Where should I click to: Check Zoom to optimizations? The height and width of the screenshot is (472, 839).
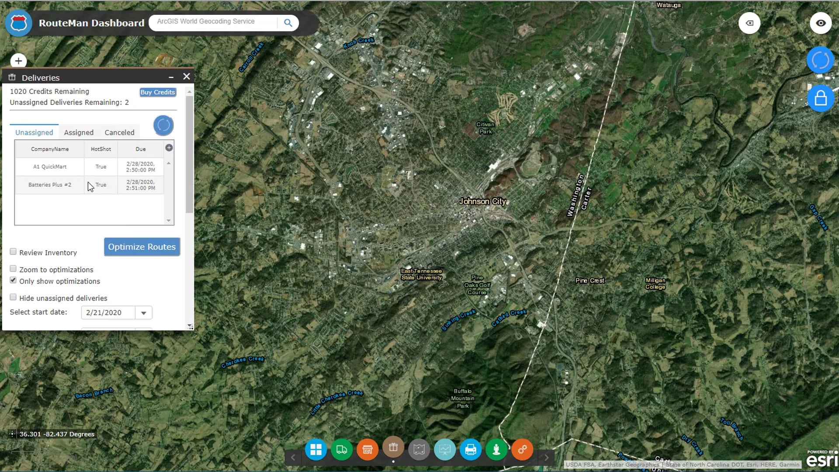[x=13, y=269]
